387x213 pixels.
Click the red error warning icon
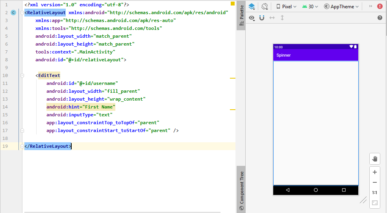(380, 6)
